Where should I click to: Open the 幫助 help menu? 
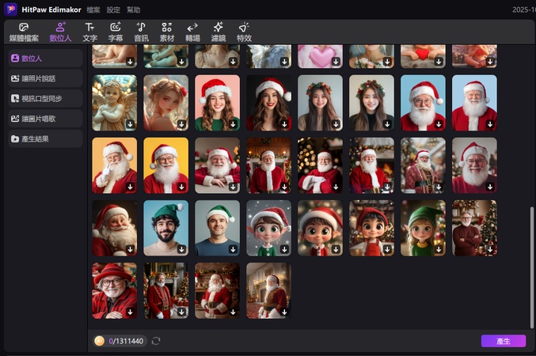click(135, 9)
